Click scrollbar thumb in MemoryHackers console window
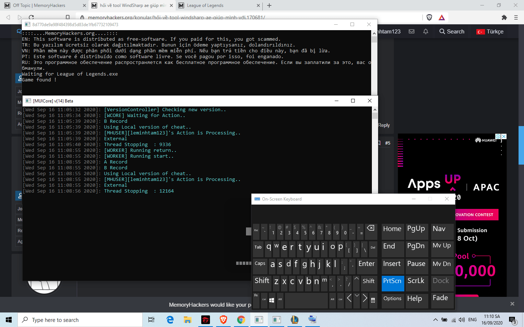The width and height of the screenshot is (524, 327). click(374, 40)
